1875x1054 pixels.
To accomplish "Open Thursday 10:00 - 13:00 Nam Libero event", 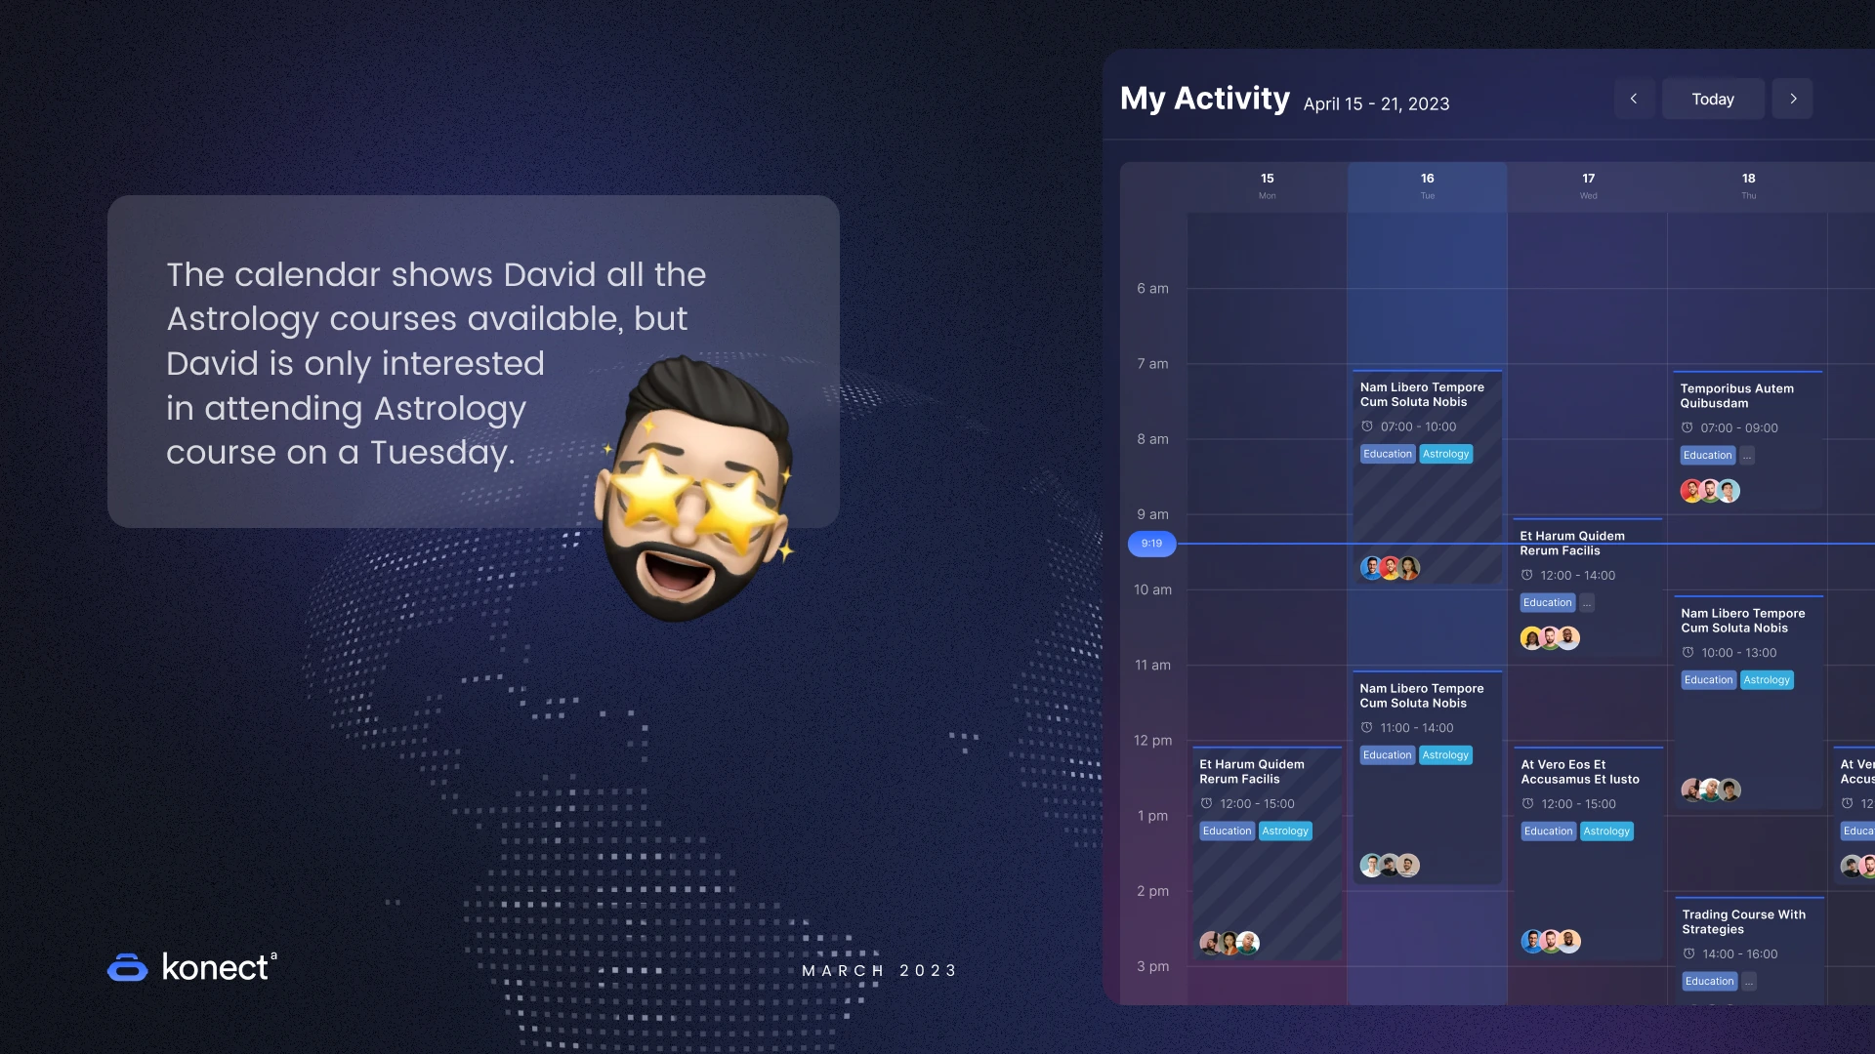I will pos(1748,702).
